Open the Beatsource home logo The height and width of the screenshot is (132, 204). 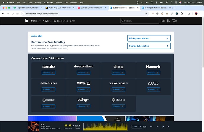tap(27, 21)
